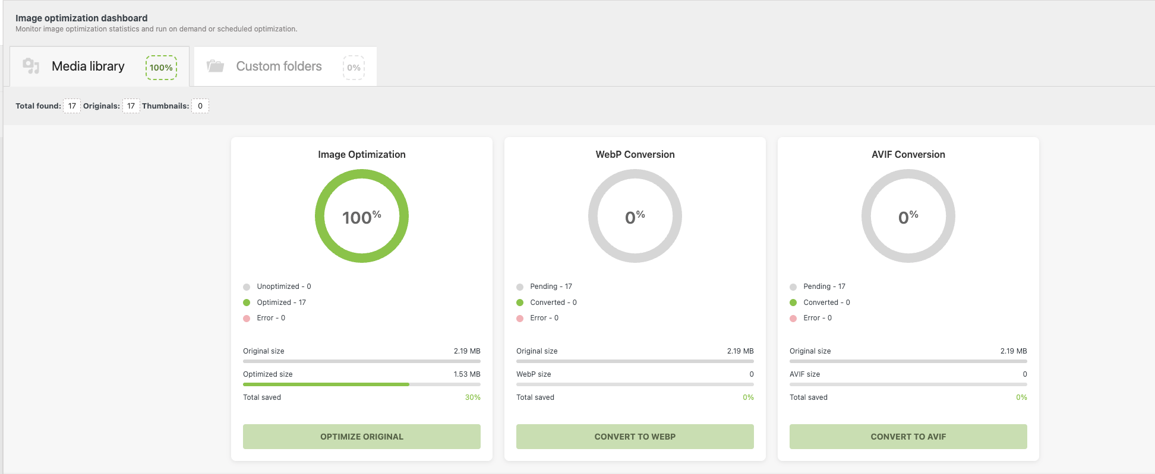Click the 100% badge on Media library tab
Screen dimensions: 1155x474
click(x=161, y=68)
